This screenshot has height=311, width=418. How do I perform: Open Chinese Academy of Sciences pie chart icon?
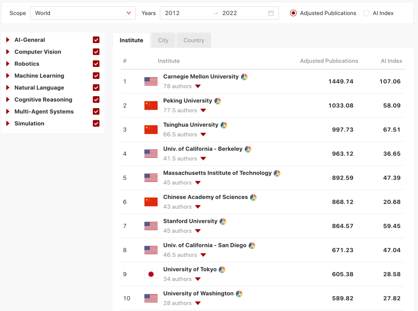tap(254, 197)
